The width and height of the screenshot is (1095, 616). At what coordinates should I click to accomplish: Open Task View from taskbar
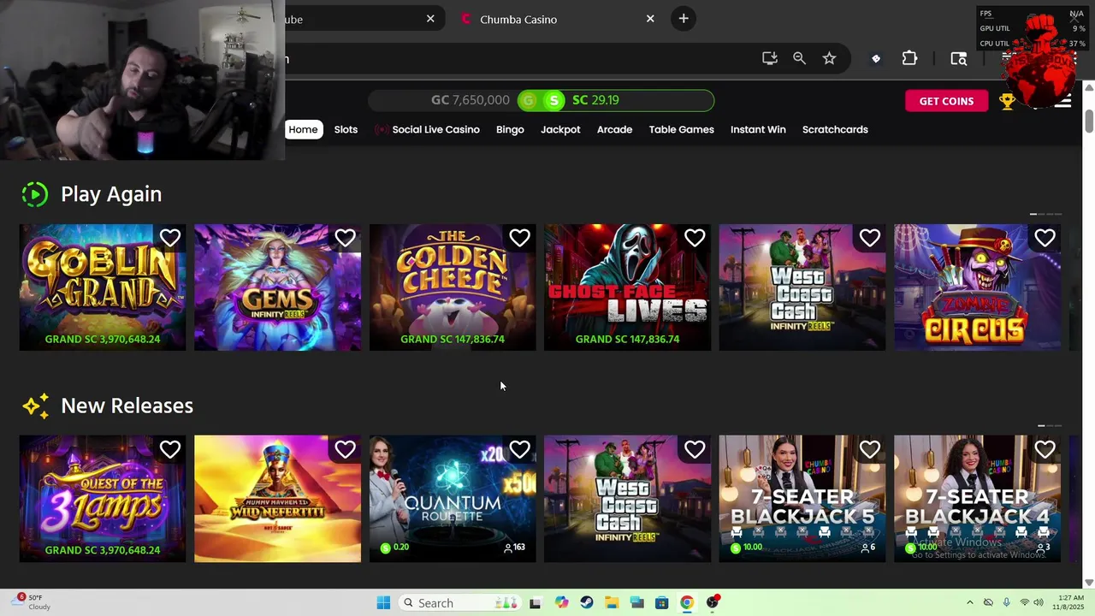click(x=536, y=603)
